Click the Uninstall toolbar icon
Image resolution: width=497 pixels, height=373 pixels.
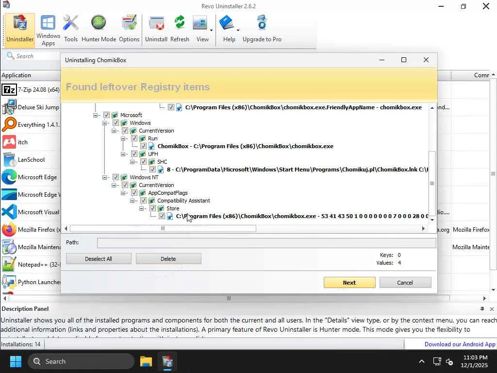coord(156,30)
